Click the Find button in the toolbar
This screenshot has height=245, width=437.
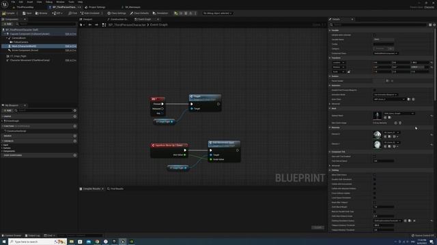[72, 13]
